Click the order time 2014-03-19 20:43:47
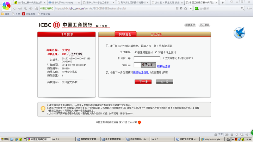The height and width of the screenshot is (142, 253). click(74, 65)
